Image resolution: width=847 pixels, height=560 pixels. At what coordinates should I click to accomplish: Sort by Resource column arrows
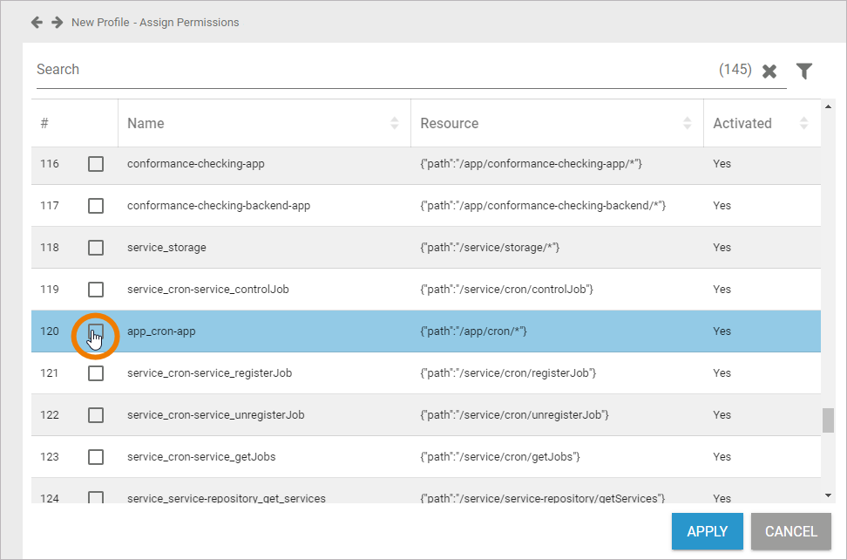point(688,124)
